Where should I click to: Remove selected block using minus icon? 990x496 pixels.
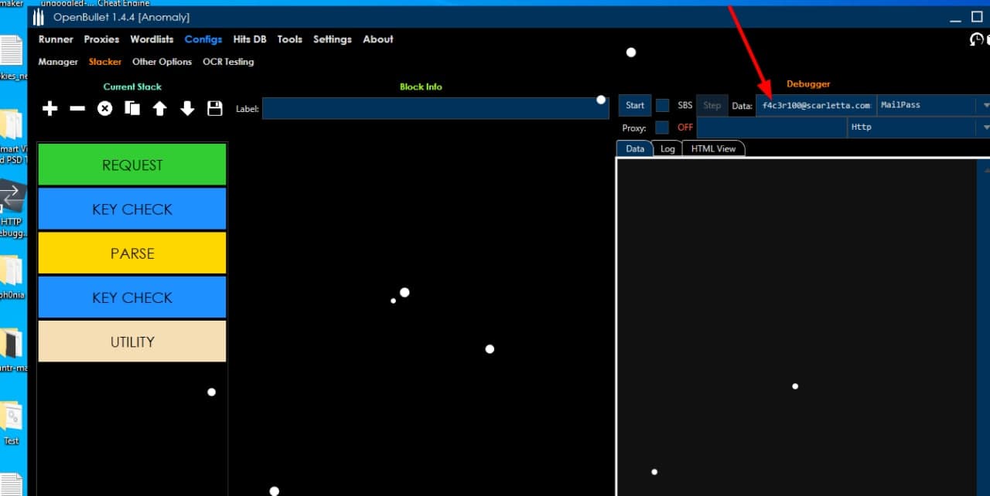point(77,109)
